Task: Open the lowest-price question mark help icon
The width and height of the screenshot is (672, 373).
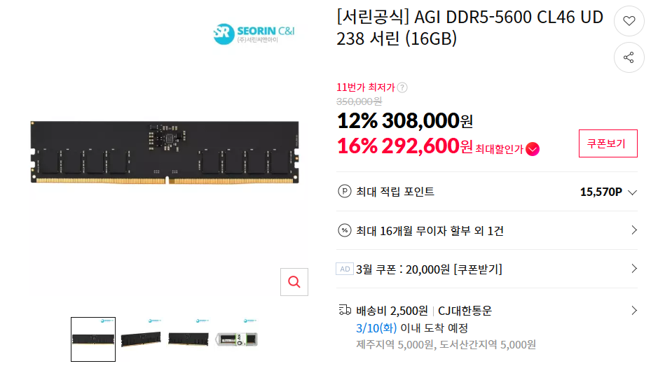Action: click(402, 87)
